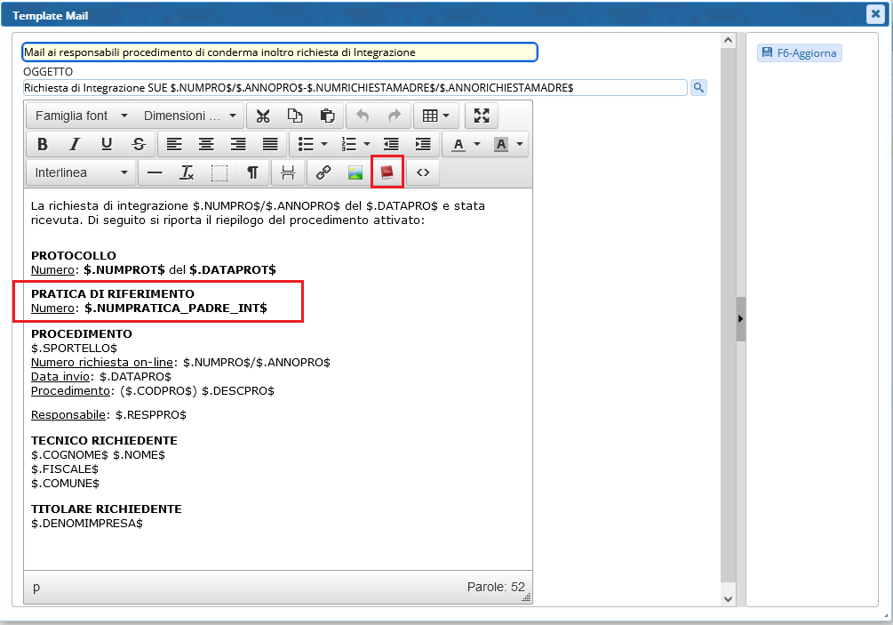
Task: Click the clear formatting icon
Action: 187,172
